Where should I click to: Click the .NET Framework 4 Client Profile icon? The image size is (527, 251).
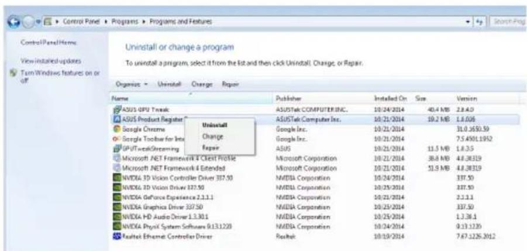coord(117,158)
